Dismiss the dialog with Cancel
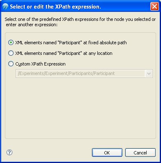 [x=140, y=153]
